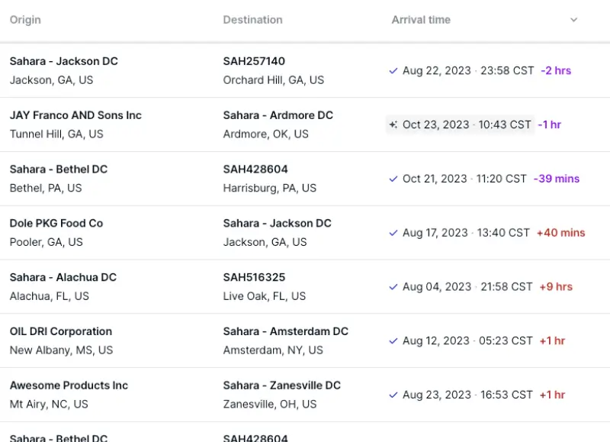Click the OIL DRI Corporation origin

pos(61,331)
